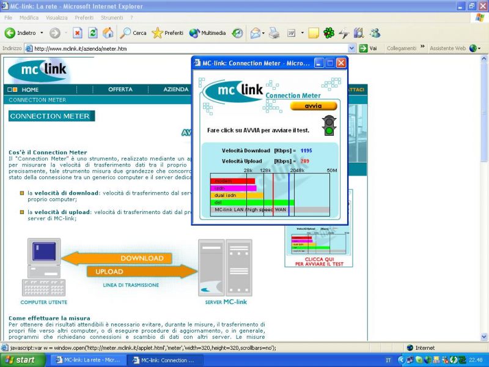This screenshot has height=367, width=489.
Task: Open the Modifica menu
Action: pyautogui.click(x=29, y=18)
